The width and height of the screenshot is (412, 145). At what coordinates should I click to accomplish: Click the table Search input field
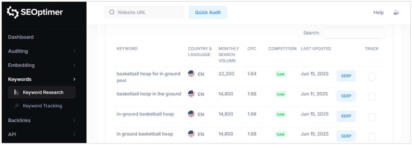pyautogui.click(x=353, y=33)
